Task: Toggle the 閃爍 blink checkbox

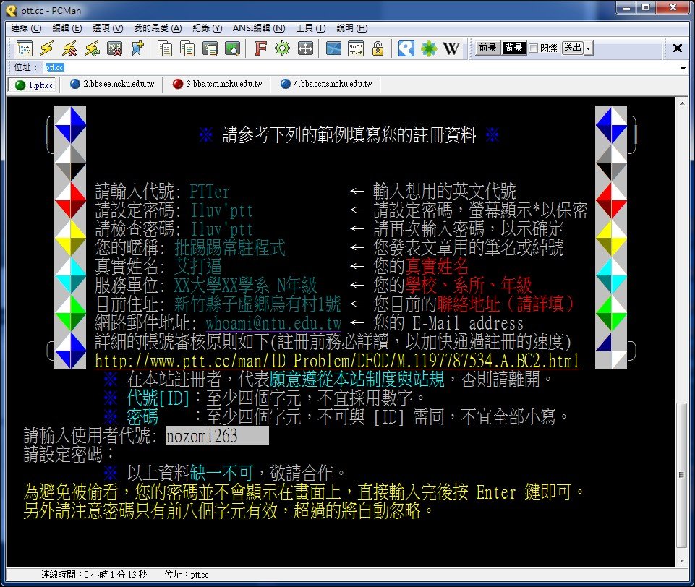Action: click(x=534, y=48)
